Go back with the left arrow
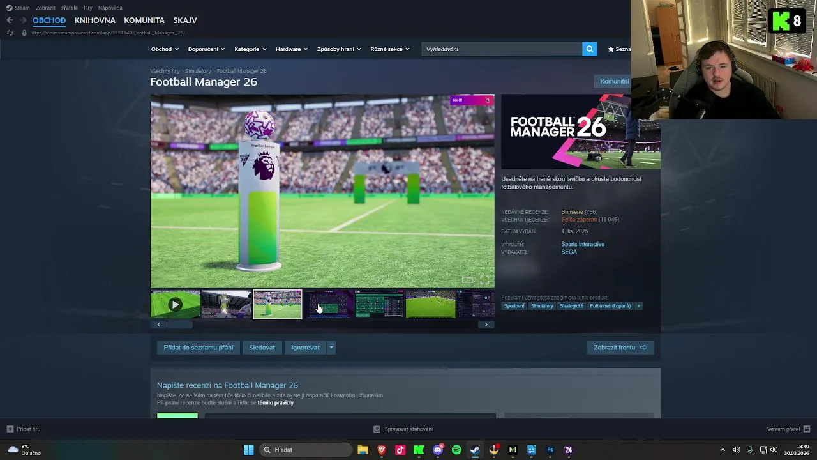817x460 pixels. tap(10, 20)
